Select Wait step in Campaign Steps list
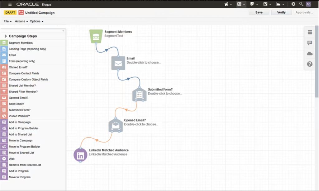This screenshot has height=191, width=319. pyautogui.click(x=12, y=159)
